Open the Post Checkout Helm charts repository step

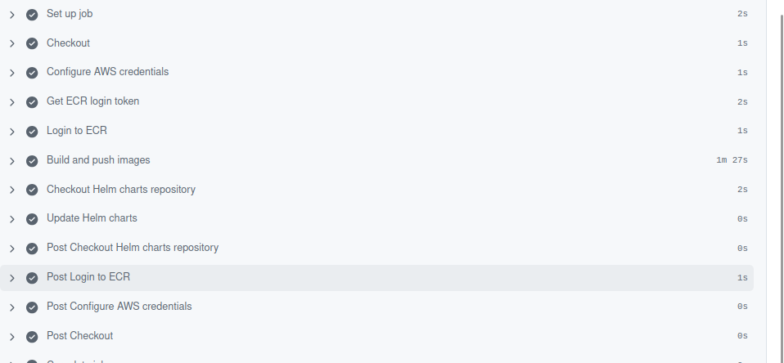point(133,248)
